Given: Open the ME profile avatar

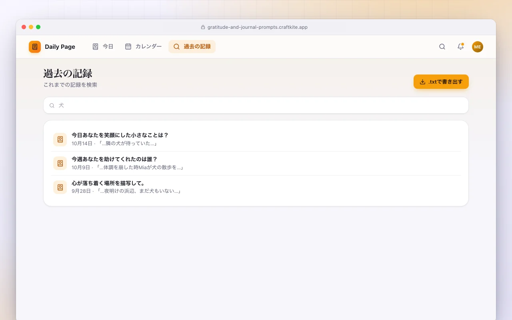Looking at the screenshot, I should (x=478, y=47).
